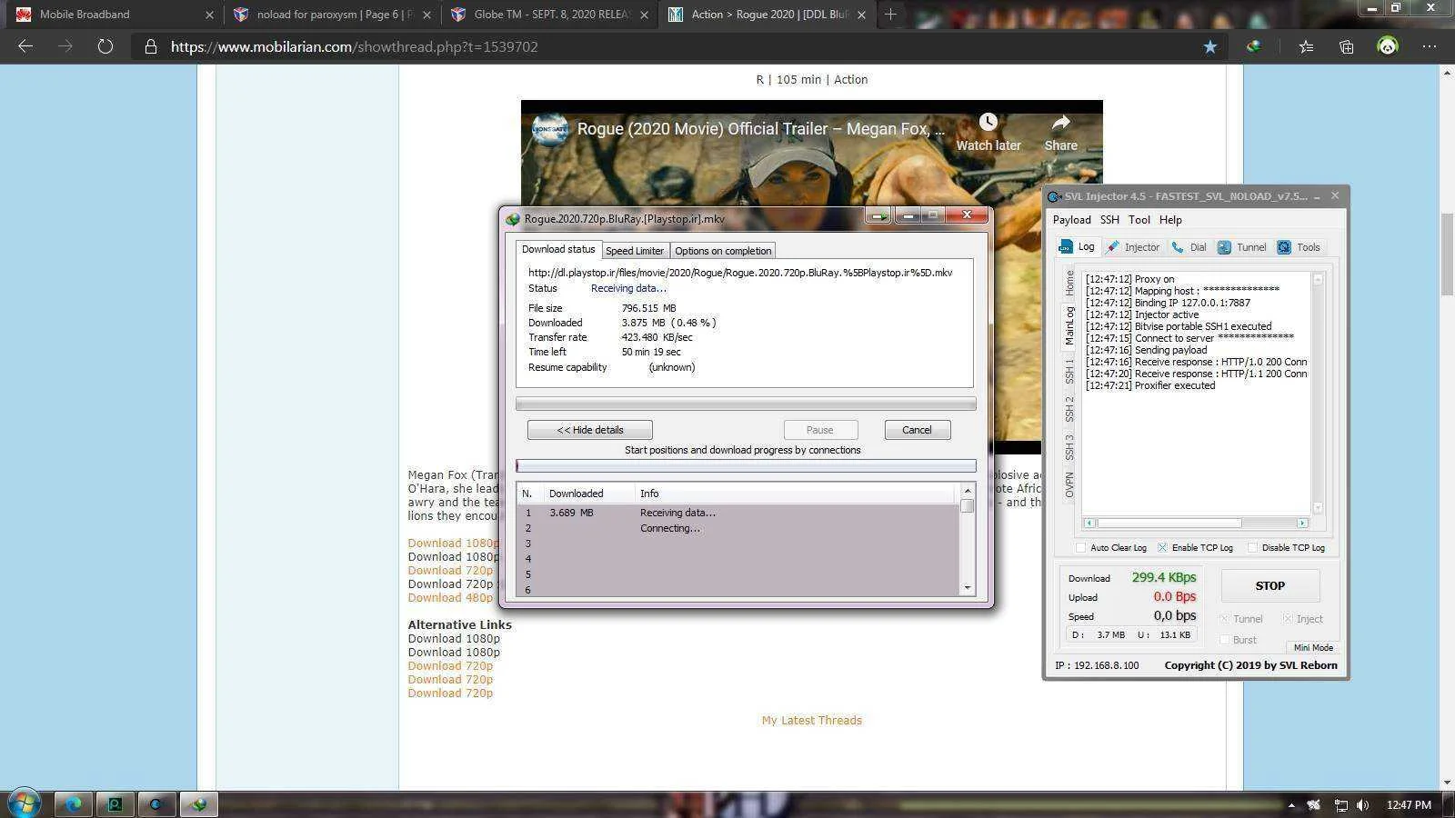Hide details in the download dialog
Screen dimensions: 1455x818
point(589,430)
